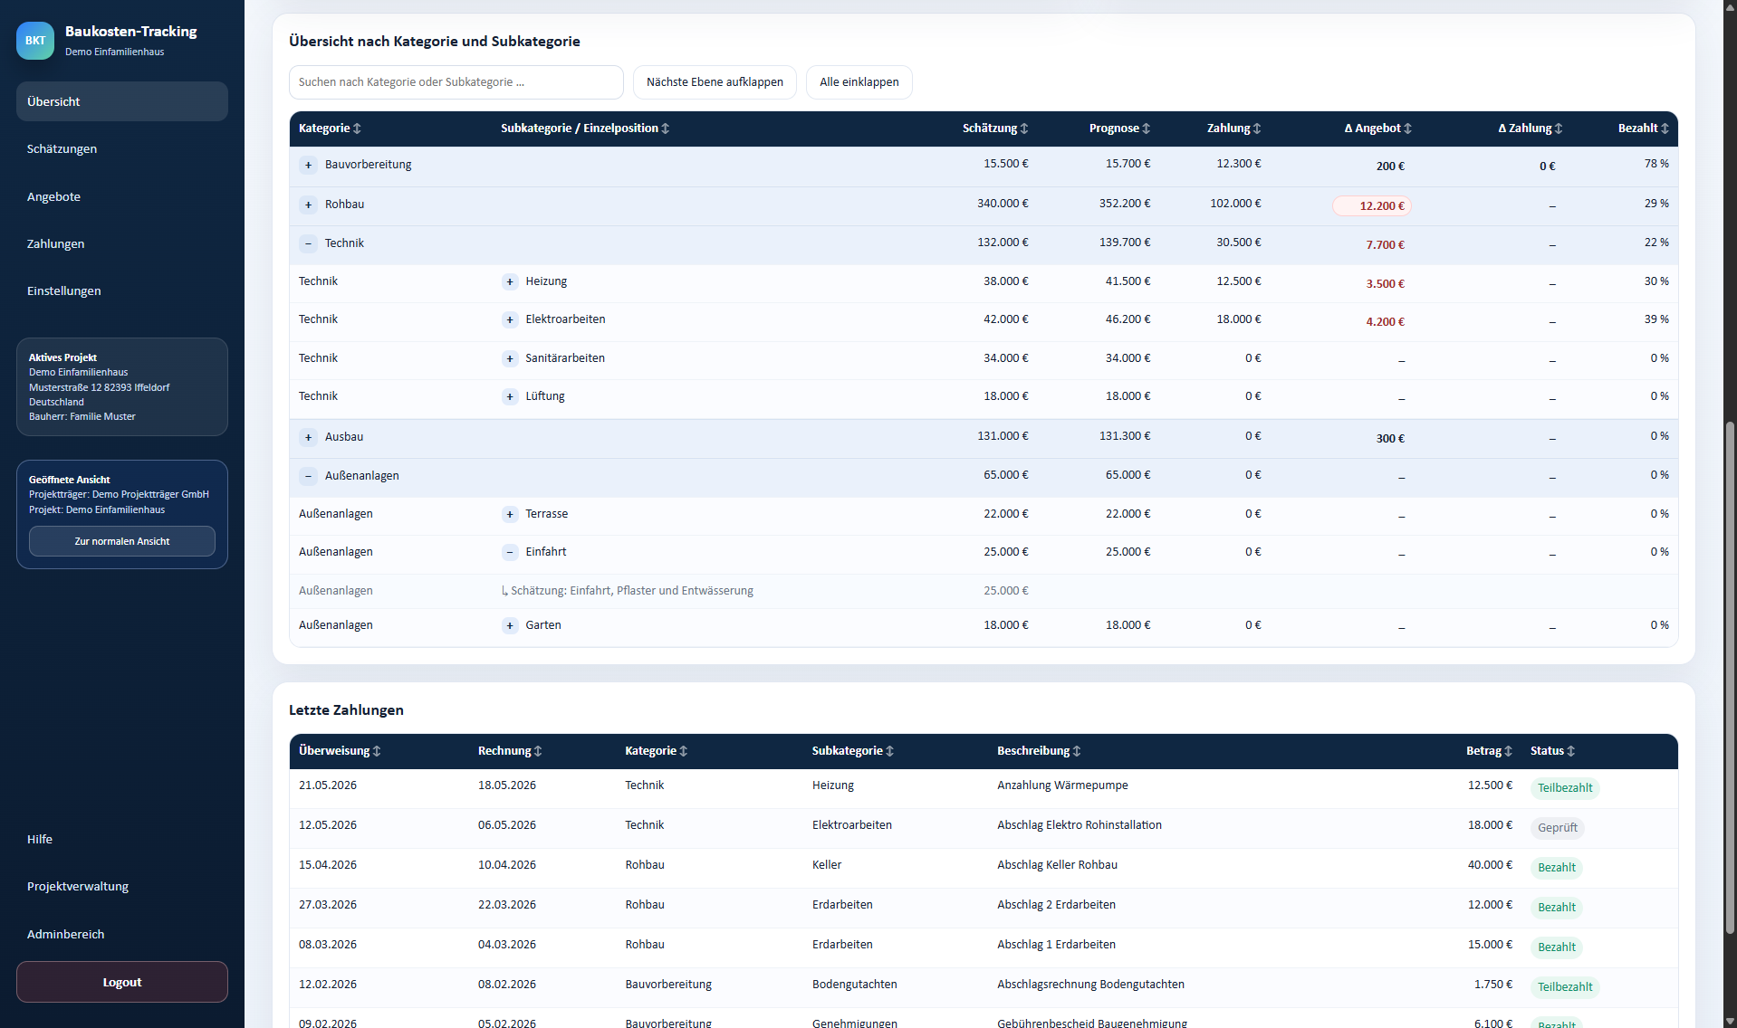
Task: Expand the Heizung subcategory
Action: 510,281
